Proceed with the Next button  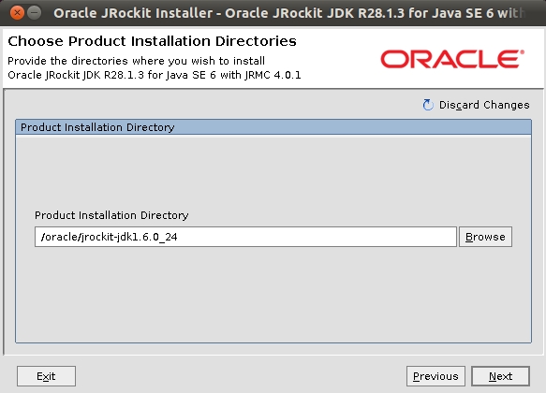500,376
